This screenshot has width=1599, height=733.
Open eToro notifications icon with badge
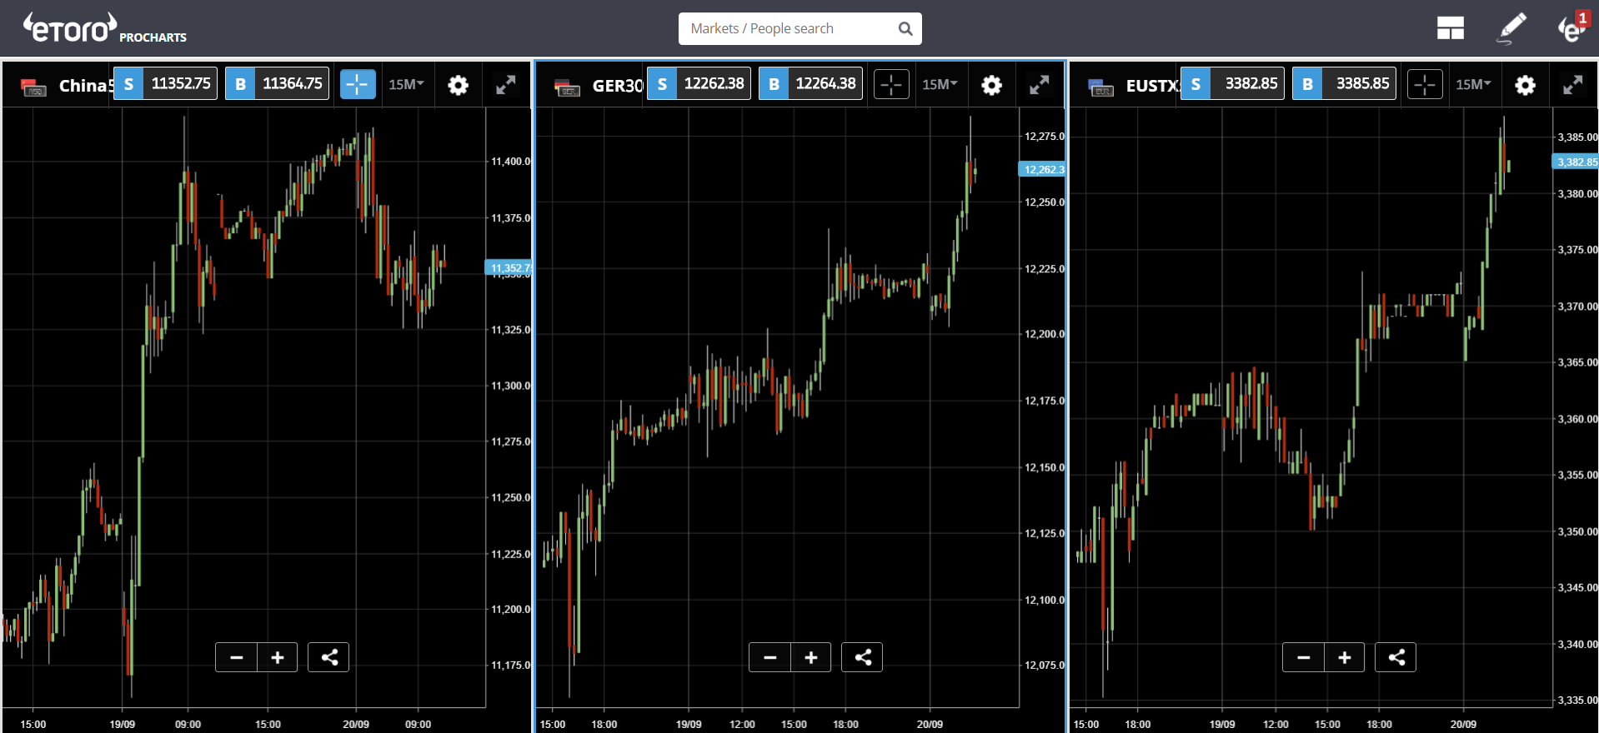tap(1573, 27)
